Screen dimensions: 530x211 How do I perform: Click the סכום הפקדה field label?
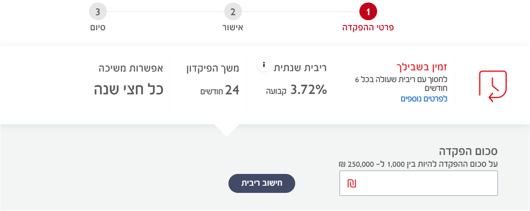pyautogui.click(x=468, y=152)
